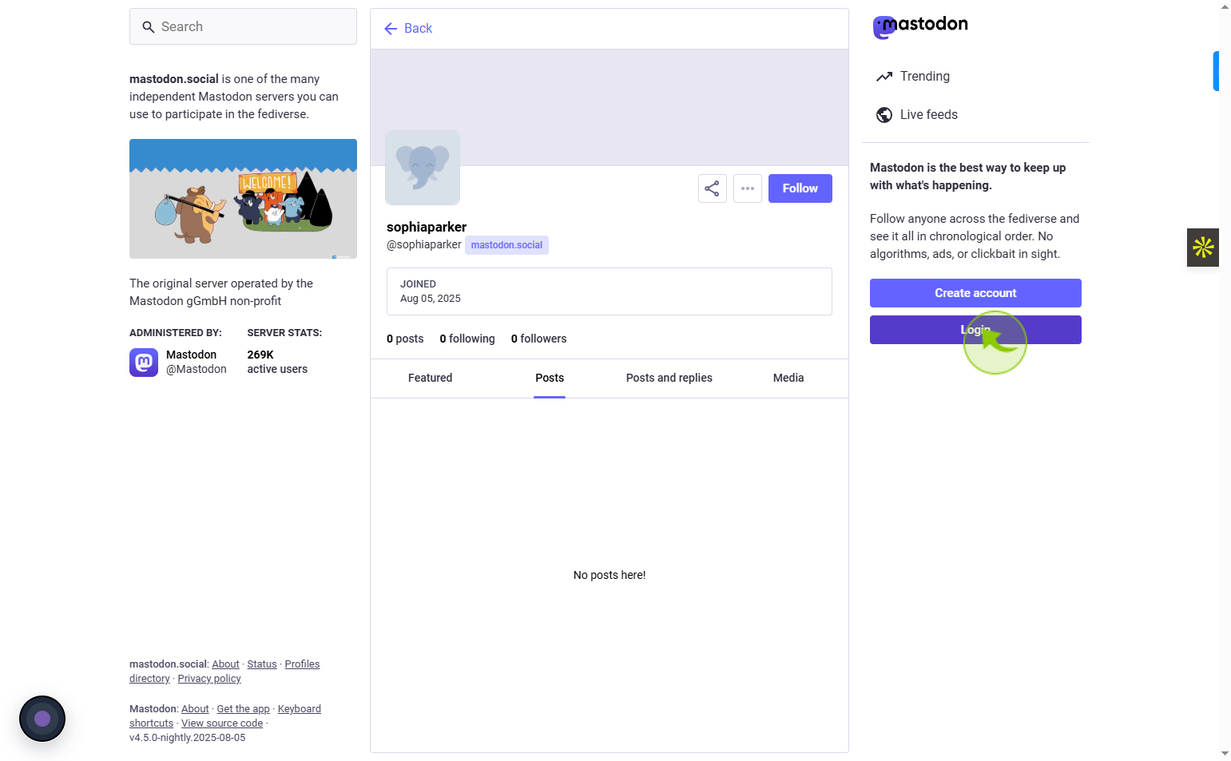This screenshot has height=761, width=1231.
Task: Open View source code link
Action: [x=222, y=723]
